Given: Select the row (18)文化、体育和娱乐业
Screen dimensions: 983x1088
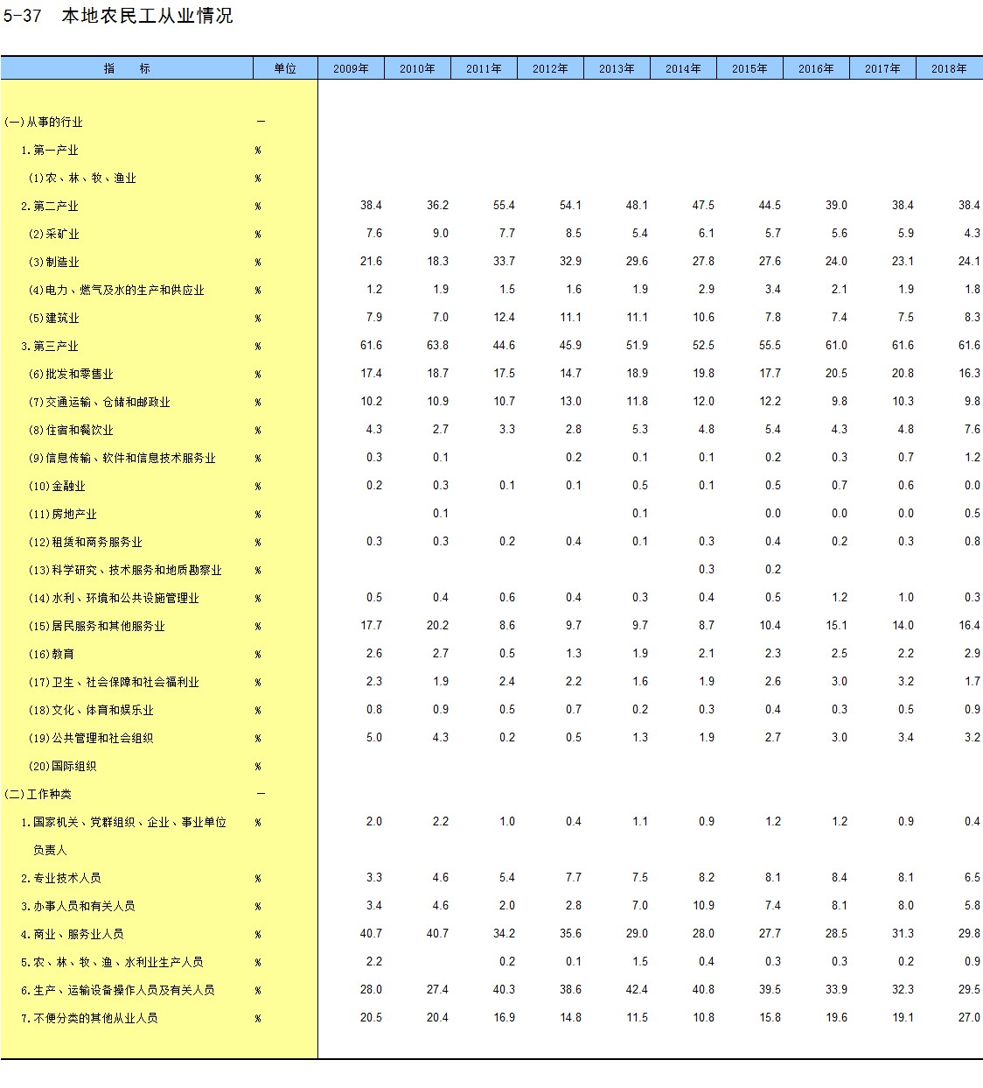Looking at the screenshot, I should (91, 710).
